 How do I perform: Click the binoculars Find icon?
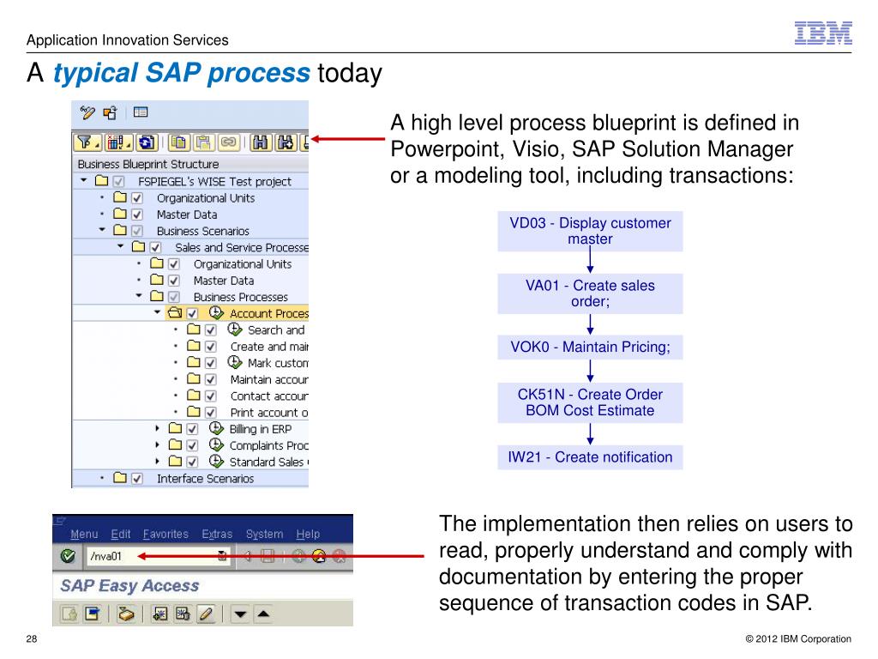pos(260,142)
